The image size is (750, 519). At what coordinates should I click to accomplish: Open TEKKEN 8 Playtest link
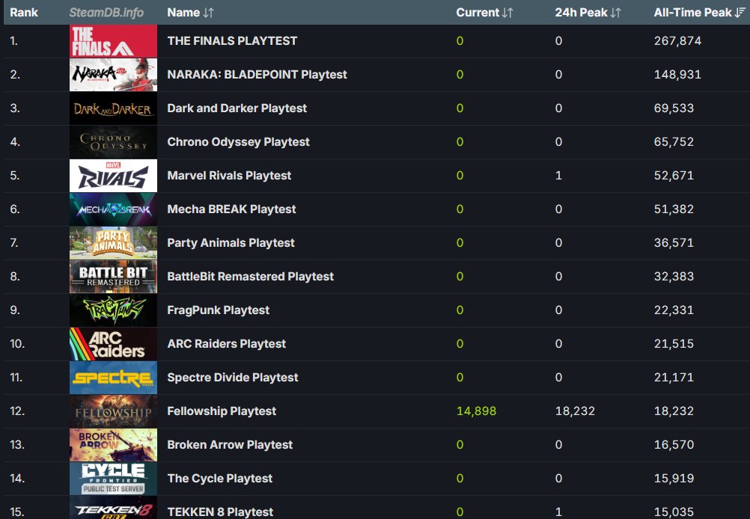(220, 512)
